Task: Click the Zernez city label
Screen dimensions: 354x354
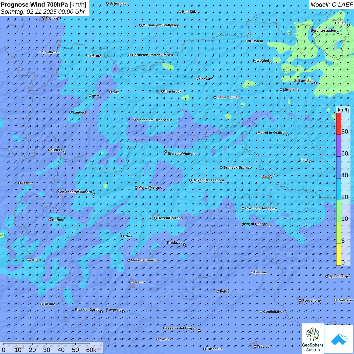Action: (x=27, y=183)
